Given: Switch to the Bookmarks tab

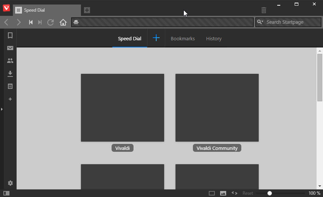Looking at the screenshot, I should tap(183, 38).
